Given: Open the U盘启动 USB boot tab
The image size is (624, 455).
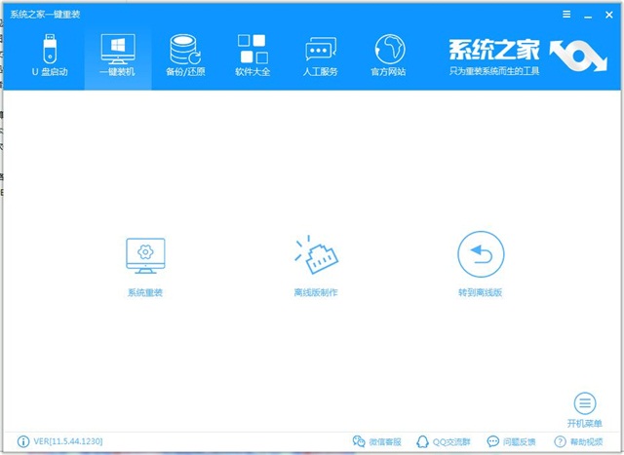Looking at the screenshot, I should click(x=48, y=57).
